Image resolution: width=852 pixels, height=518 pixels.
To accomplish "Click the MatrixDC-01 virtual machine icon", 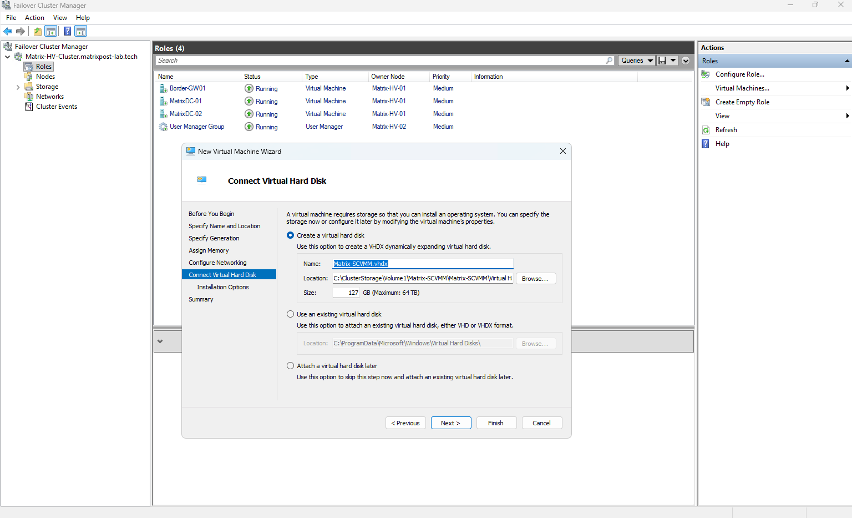I will click(163, 101).
